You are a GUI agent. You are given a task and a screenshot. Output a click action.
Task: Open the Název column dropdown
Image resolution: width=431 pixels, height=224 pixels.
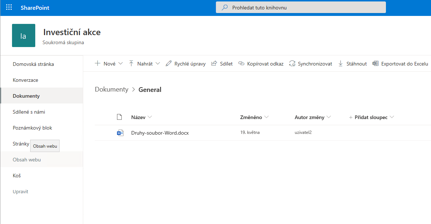point(150,117)
